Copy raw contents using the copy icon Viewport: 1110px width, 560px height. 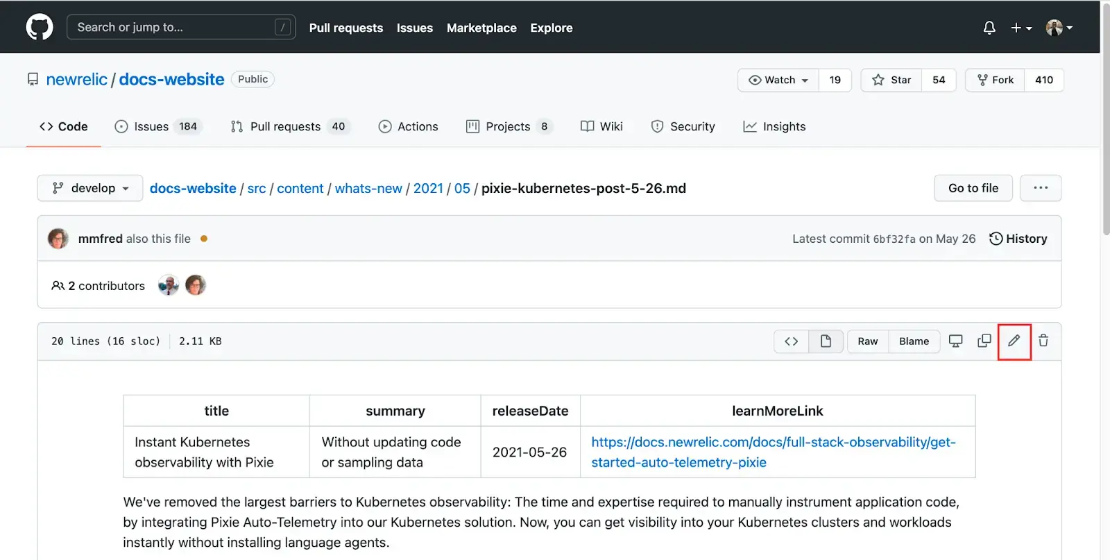(984, 341)
